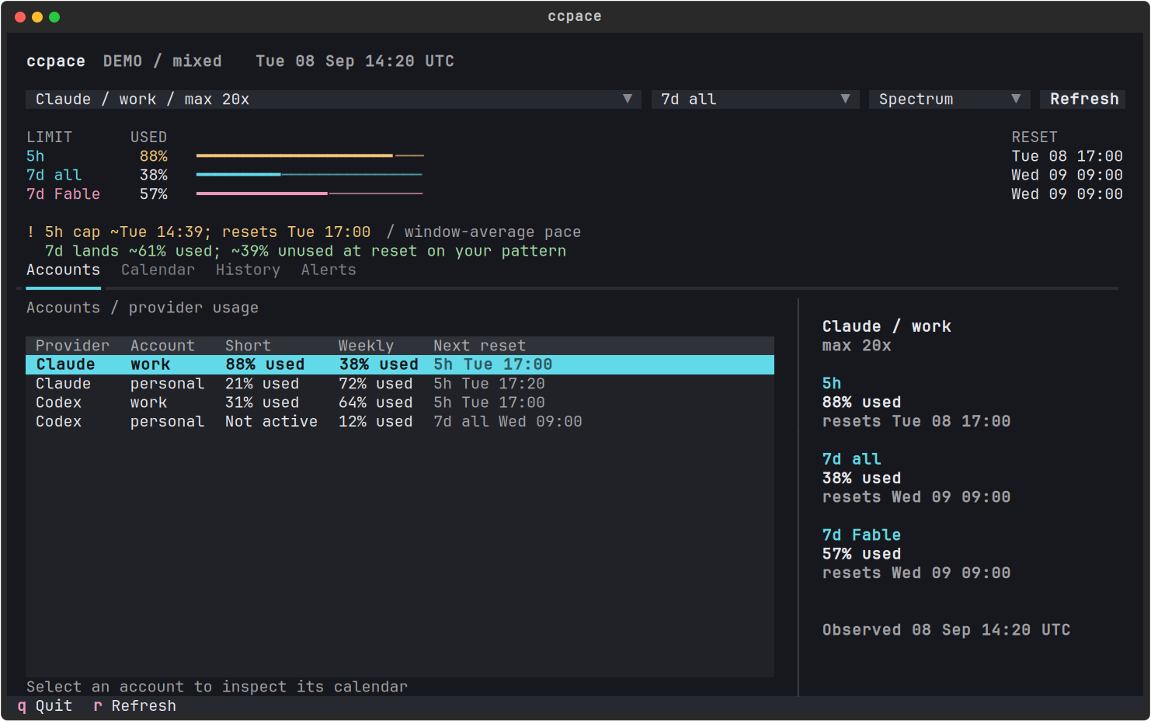Click the 7d all cyan usage bar

tap(310, 175)
